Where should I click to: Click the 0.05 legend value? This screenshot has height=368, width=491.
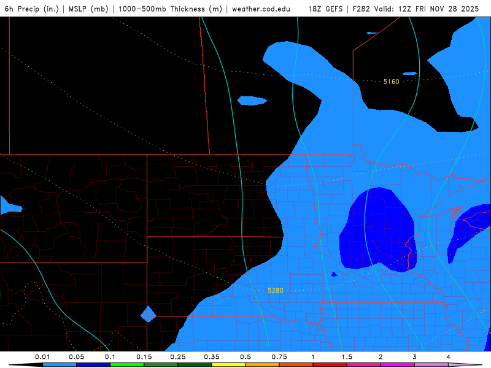tap(76, 357)
